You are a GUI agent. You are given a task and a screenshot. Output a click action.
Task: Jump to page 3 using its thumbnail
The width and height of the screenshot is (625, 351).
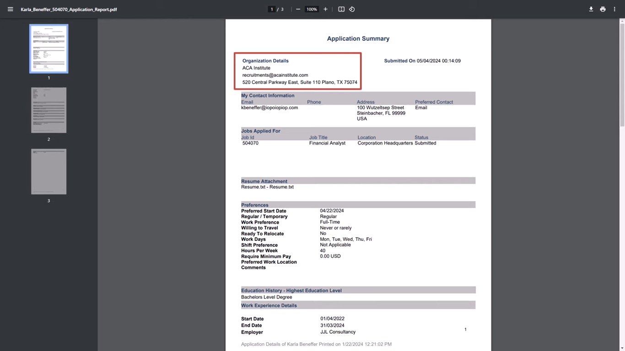[x=48, y=171]
